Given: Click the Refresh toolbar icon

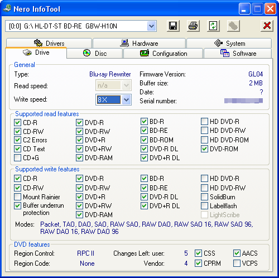Looking at the screenshot, I should point(213,26).
